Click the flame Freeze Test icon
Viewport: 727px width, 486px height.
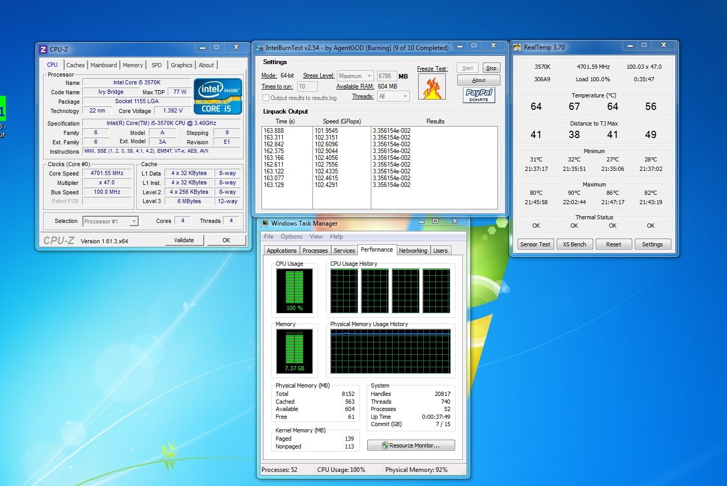coord(432,87)
